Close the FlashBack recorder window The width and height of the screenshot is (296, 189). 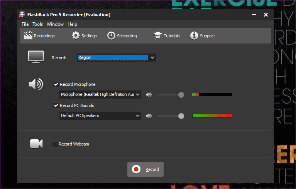click(x=266, y=15)
